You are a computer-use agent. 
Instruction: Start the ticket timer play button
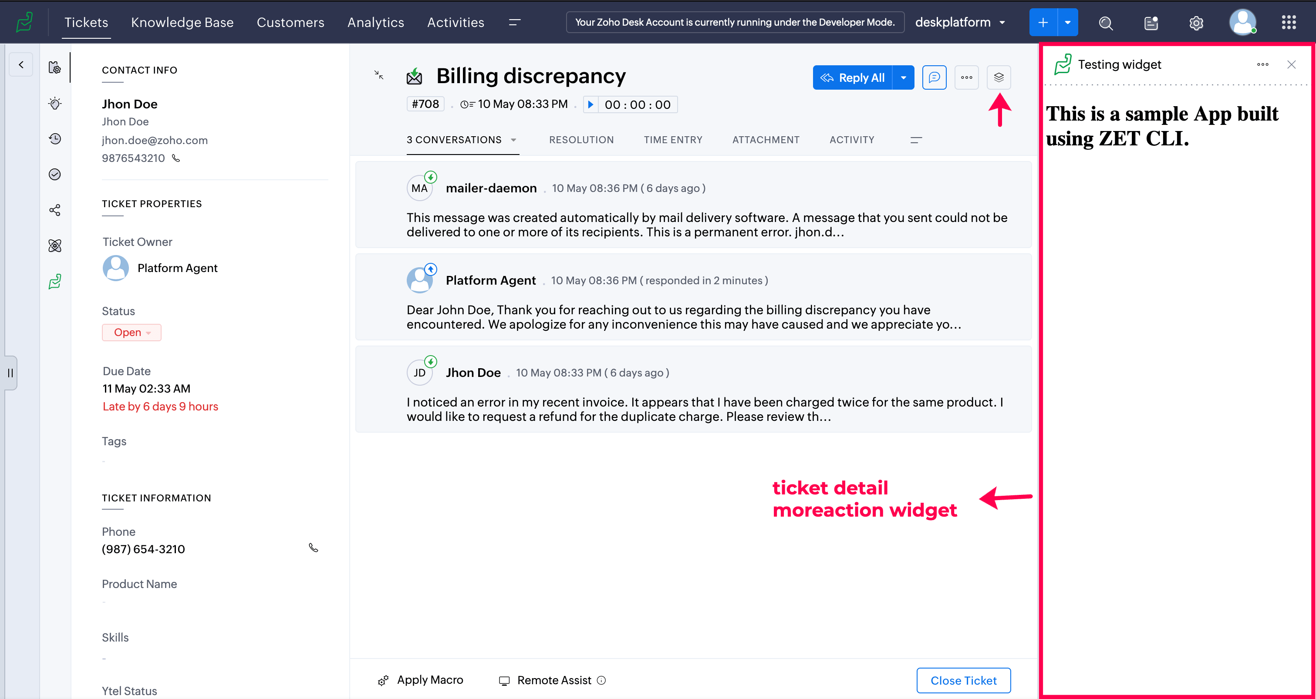point(591,104)
